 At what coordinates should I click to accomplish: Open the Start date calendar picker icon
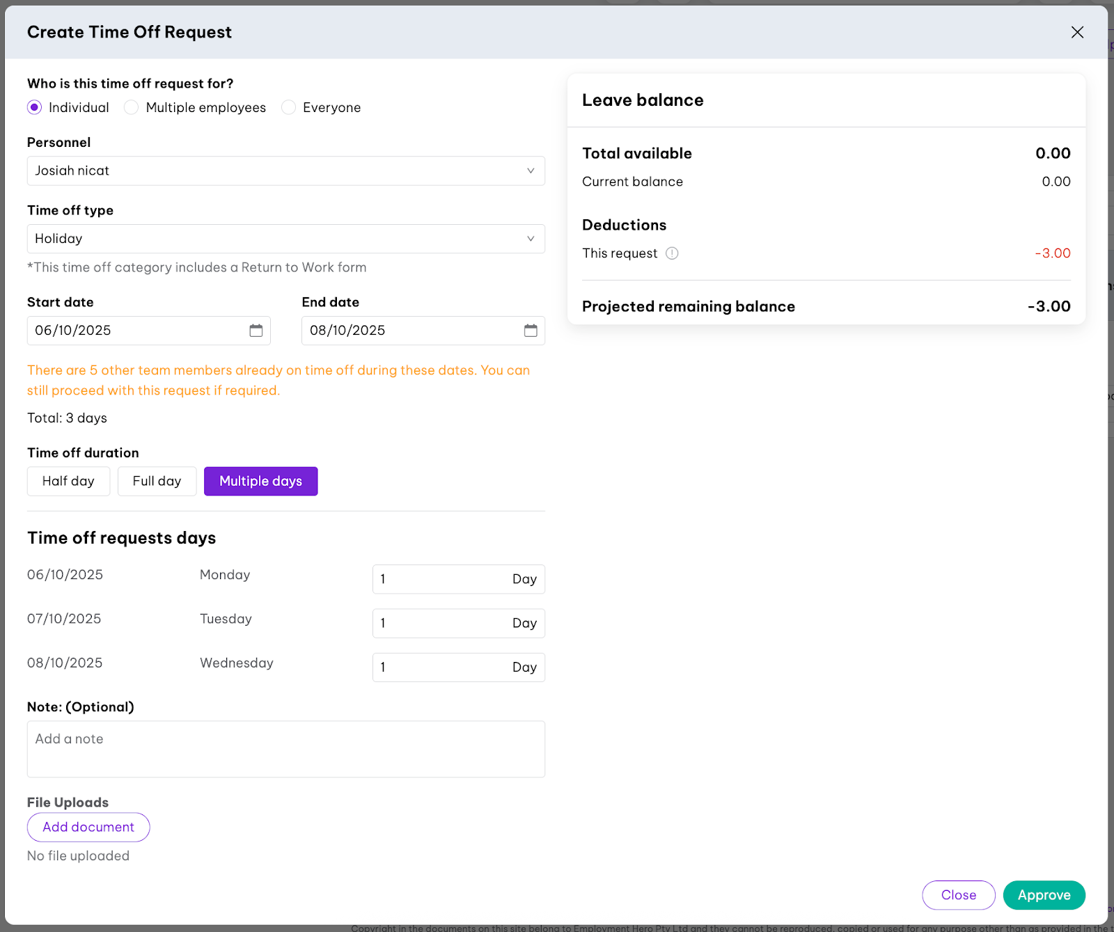[x=256, y=331]
